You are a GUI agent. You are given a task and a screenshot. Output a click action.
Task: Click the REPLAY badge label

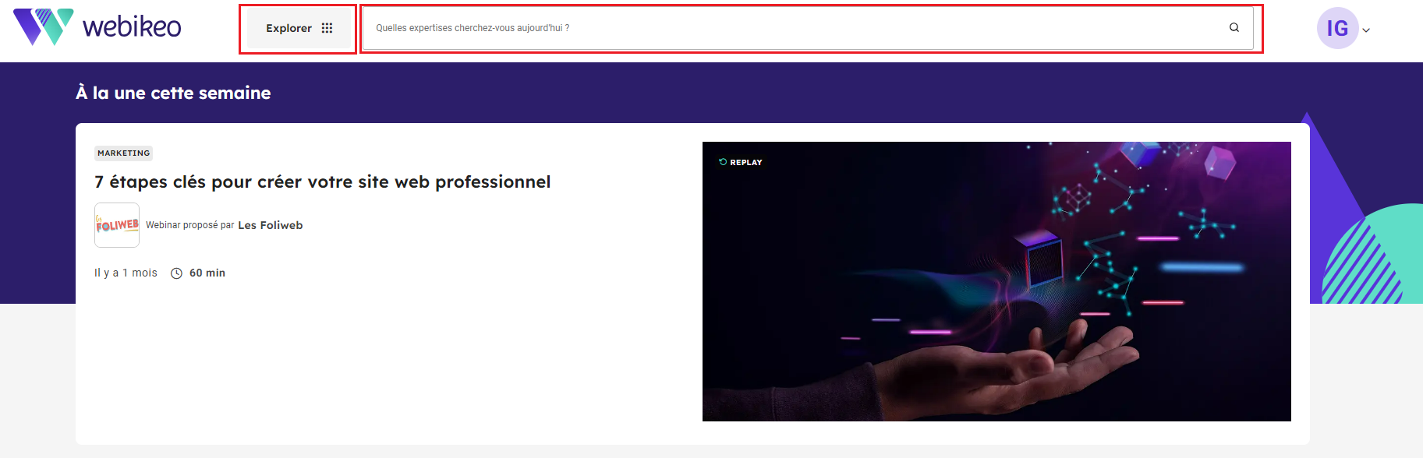746,163
